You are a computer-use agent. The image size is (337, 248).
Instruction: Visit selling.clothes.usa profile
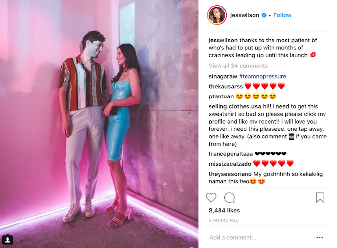235,106
